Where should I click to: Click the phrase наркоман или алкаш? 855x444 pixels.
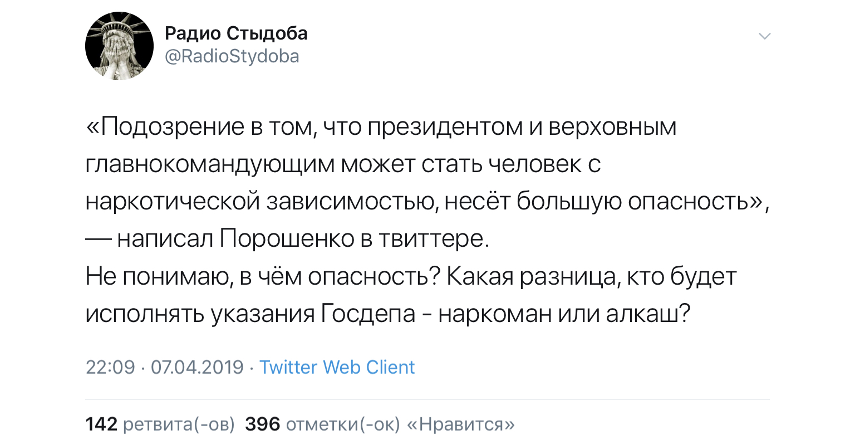pyautogui.click(x=564, y=314)
